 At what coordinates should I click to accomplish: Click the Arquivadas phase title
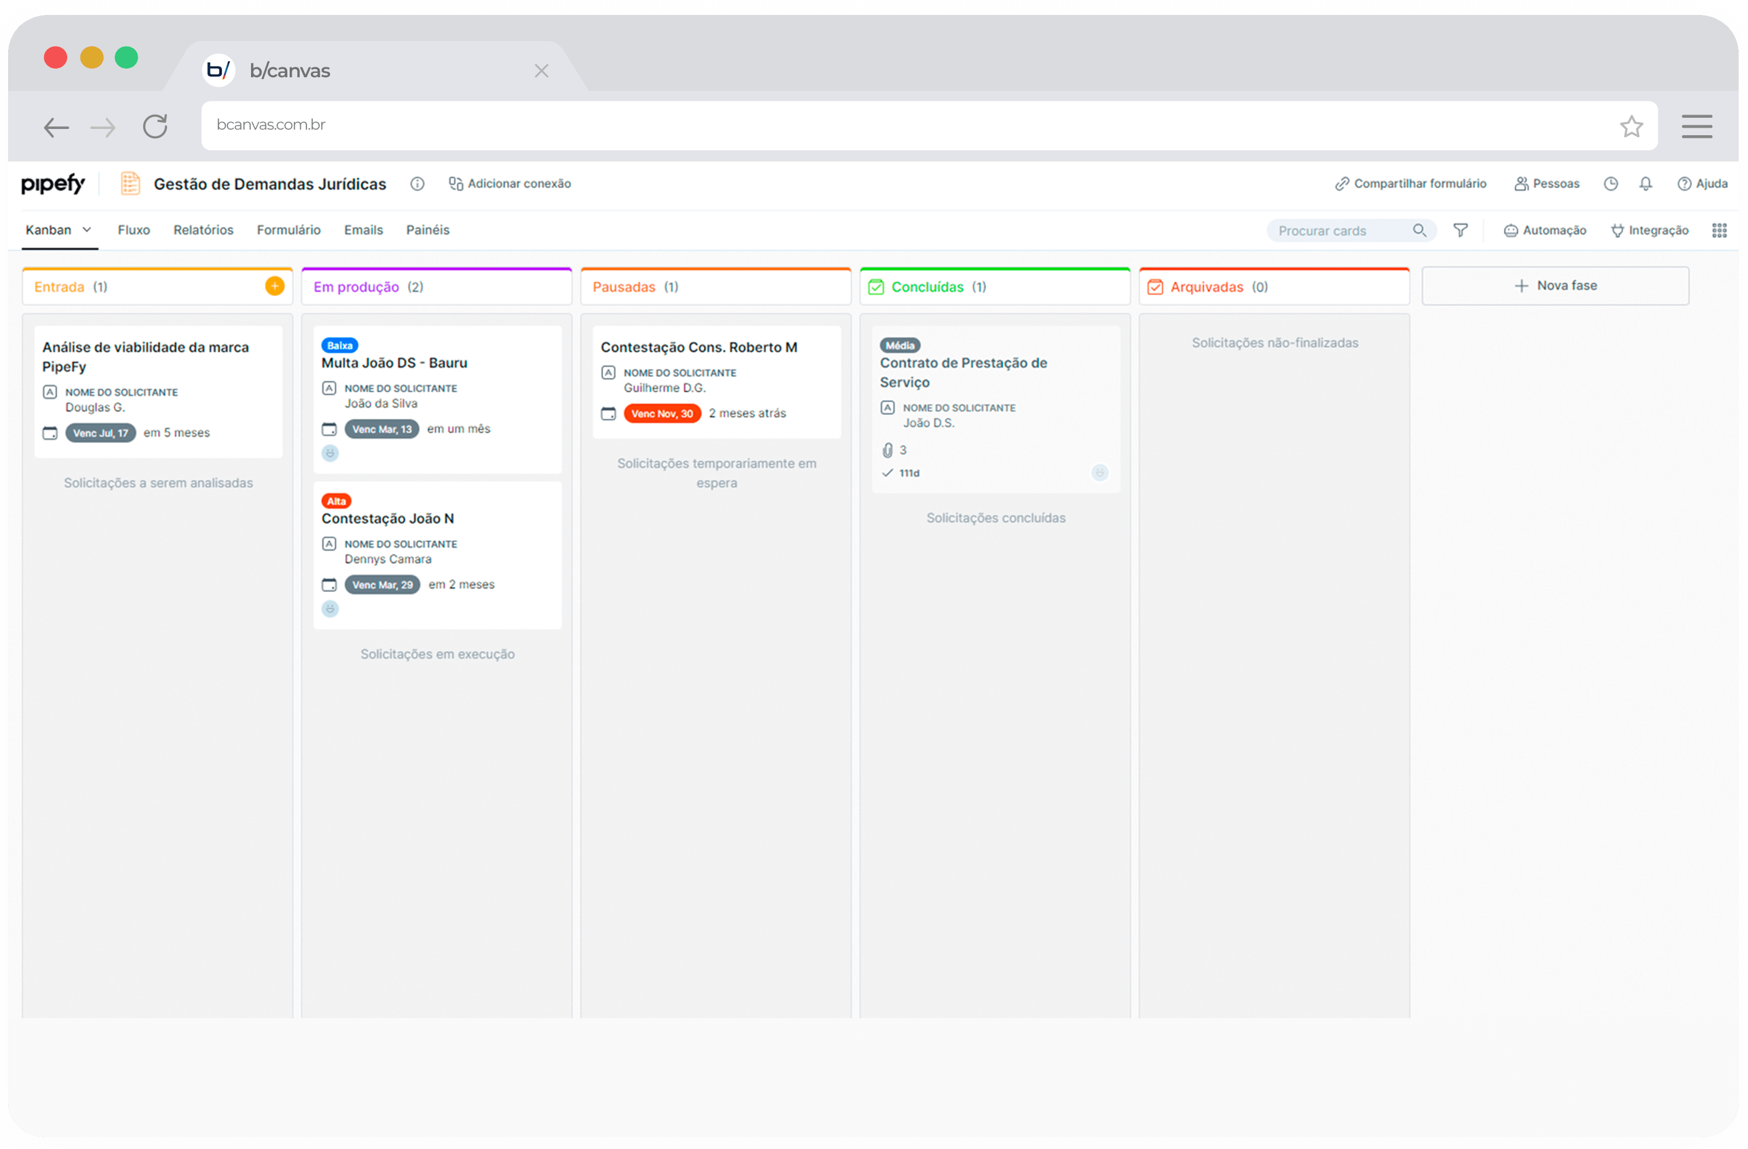[x=1206, y=287]
